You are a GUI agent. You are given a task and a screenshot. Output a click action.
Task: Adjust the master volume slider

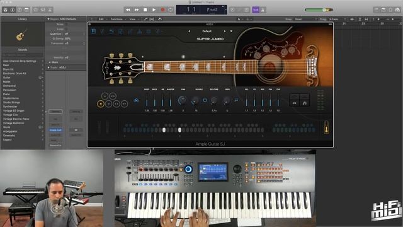pos(319,10)
